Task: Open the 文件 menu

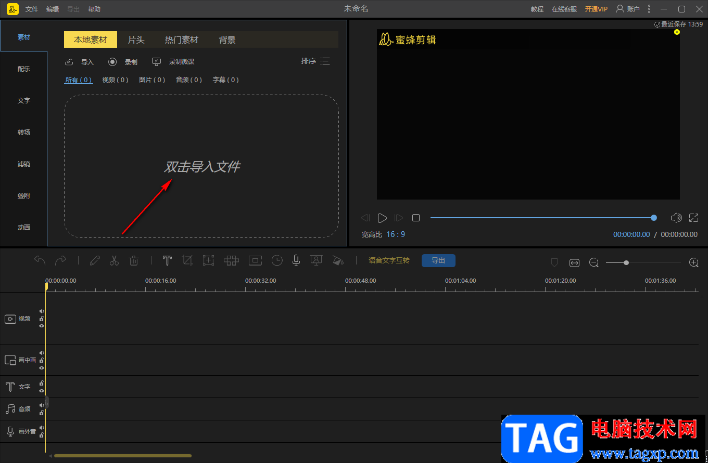Action: point(32,9)
